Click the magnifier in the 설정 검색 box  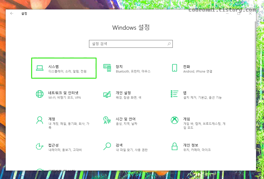pos(169,44)
